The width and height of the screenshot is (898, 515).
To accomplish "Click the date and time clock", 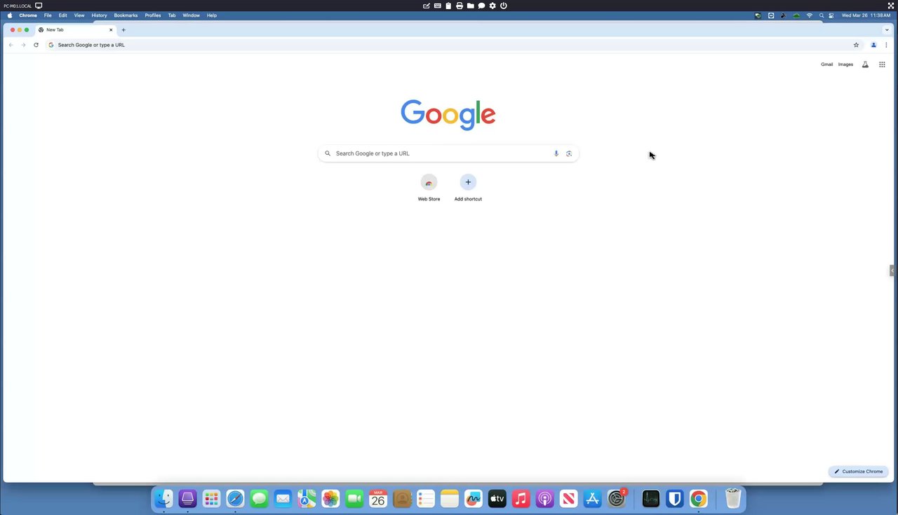I will click(866, 15).
